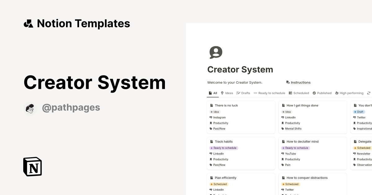The height and width of the screenshot is (195, 372).
Task: Click the megaphone icon beside Instagram
Action: pyautogui.click(x=212, y=117)
